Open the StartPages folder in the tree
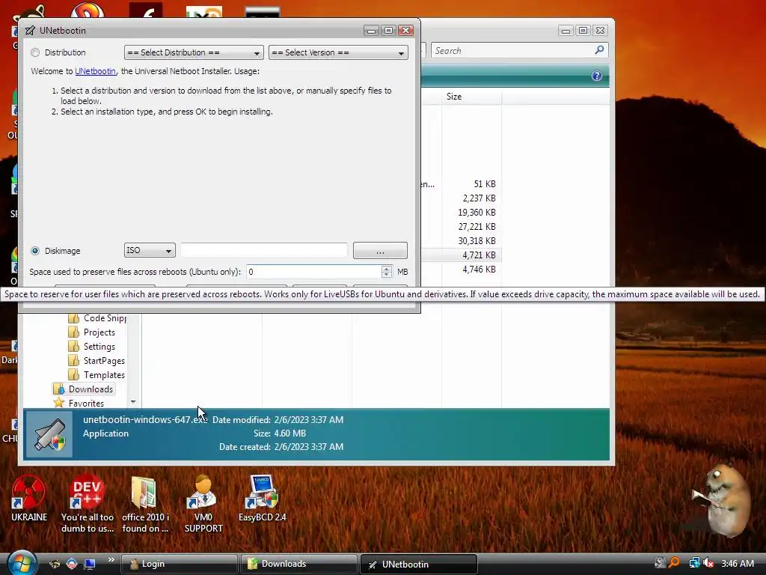The image size is (766, 575). (x=96, y=361)
